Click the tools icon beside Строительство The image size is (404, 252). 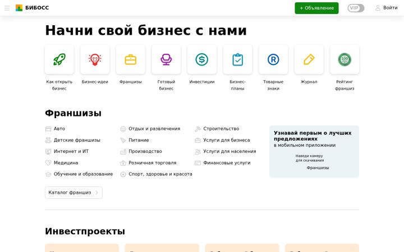(x=198, y=129)
